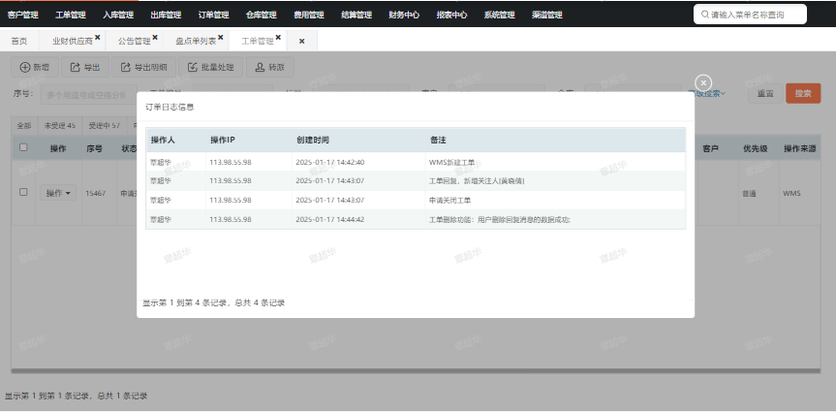The height and width of the screenshot is (412, 836).
Task: Click the 重置 button
Action: pos(765,93)
